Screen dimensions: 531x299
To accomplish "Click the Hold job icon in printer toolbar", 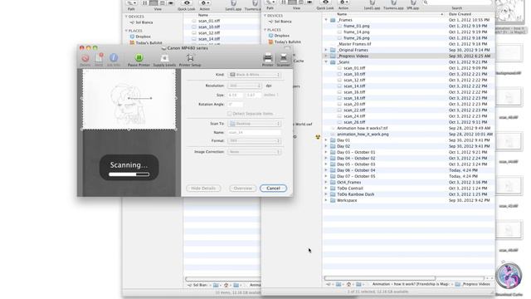I will [99, 60].
